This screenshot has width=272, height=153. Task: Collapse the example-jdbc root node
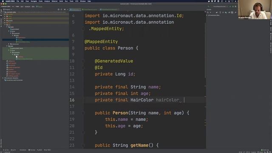[3, 12]
